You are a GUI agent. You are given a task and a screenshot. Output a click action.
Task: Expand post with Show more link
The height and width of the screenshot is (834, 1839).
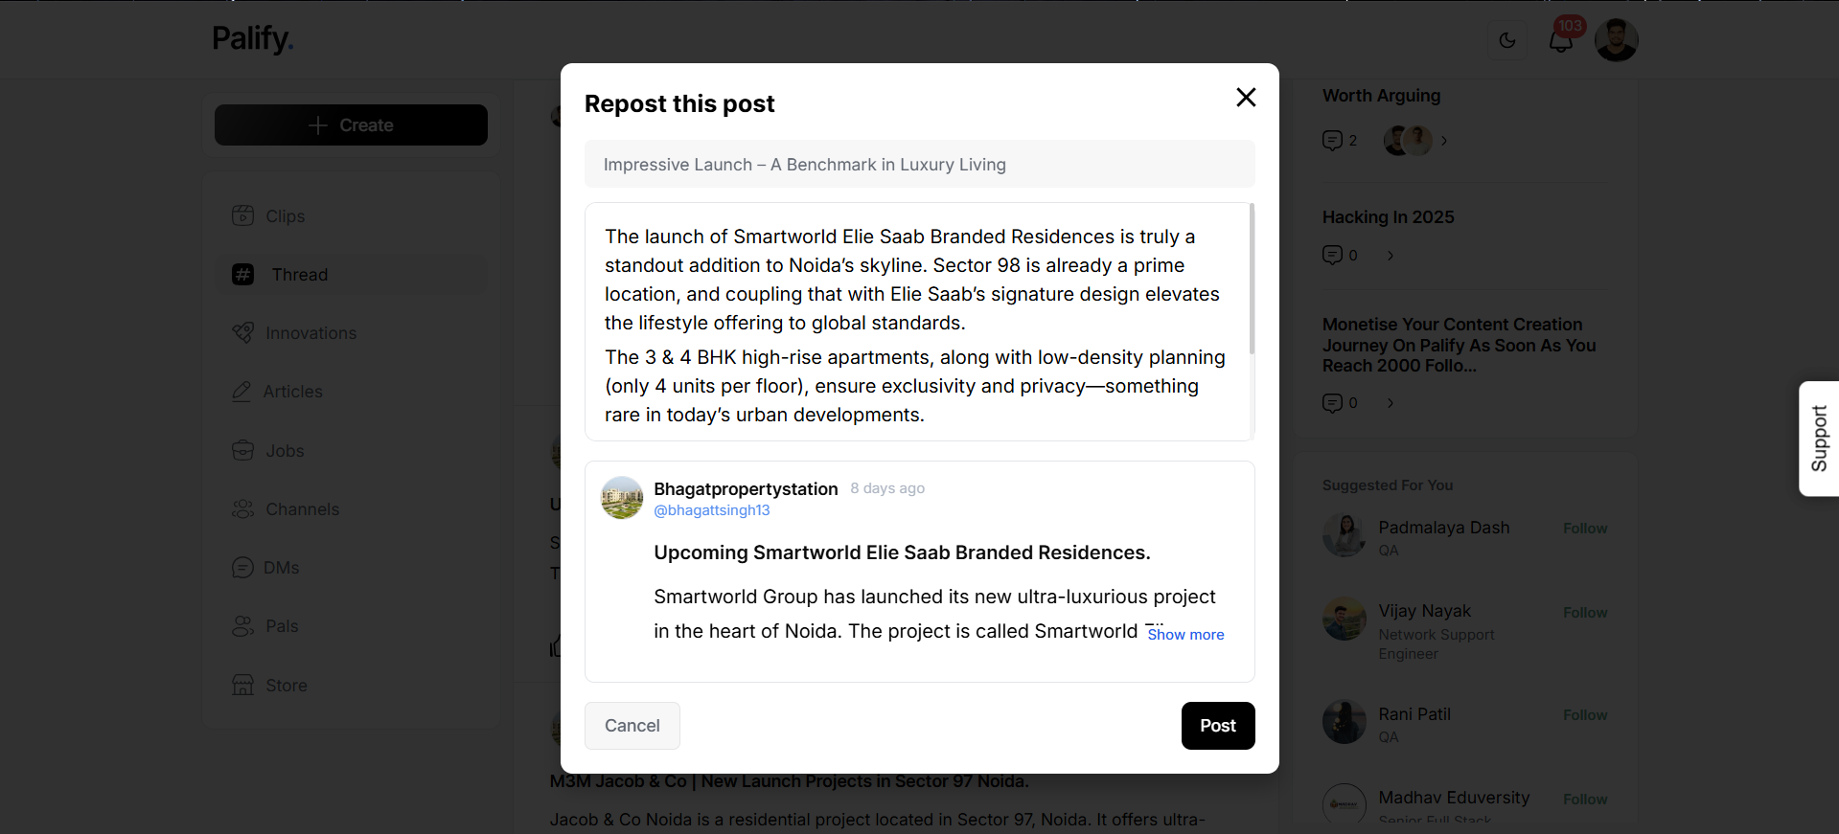click(1185, 634)
